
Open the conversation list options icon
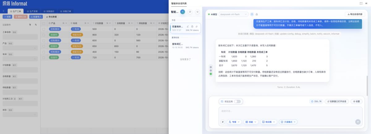click(198, 12)
